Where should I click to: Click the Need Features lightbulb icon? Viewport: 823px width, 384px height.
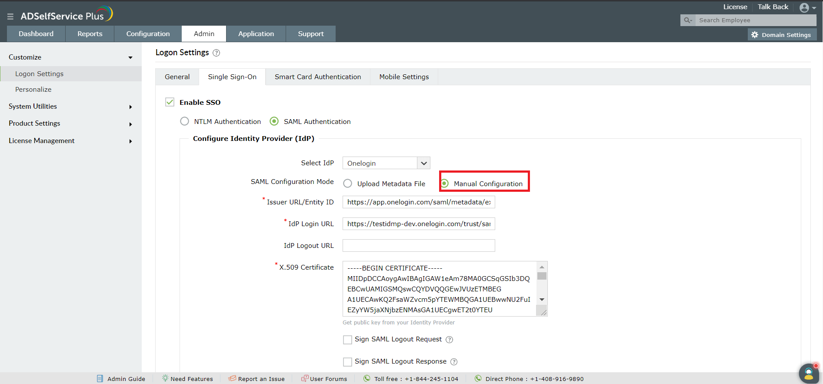[x=165, y=378]
